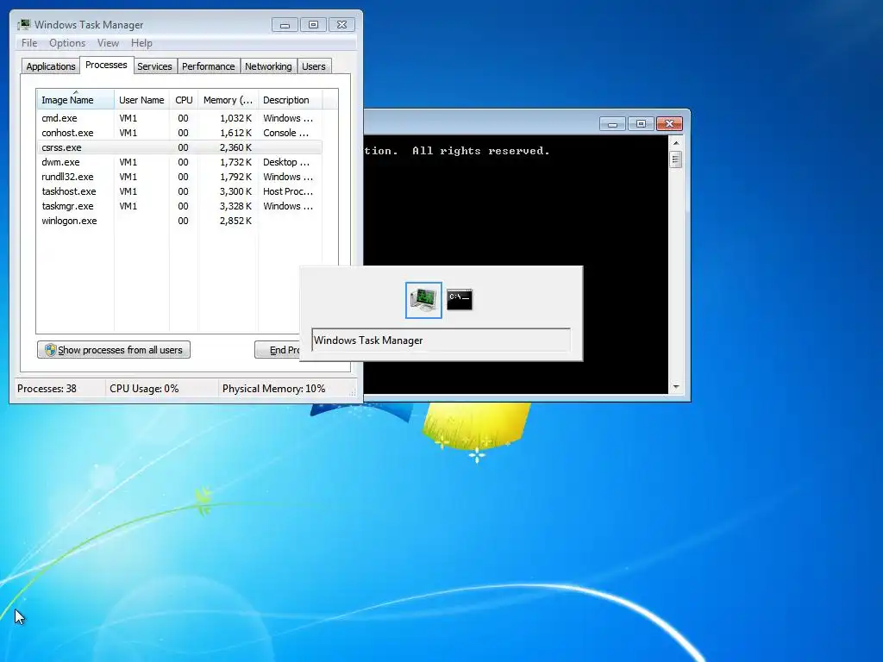Maximize the command prompt window
Image resolution: width=883 pixels, height=662 pixels.
click(641, 124)
